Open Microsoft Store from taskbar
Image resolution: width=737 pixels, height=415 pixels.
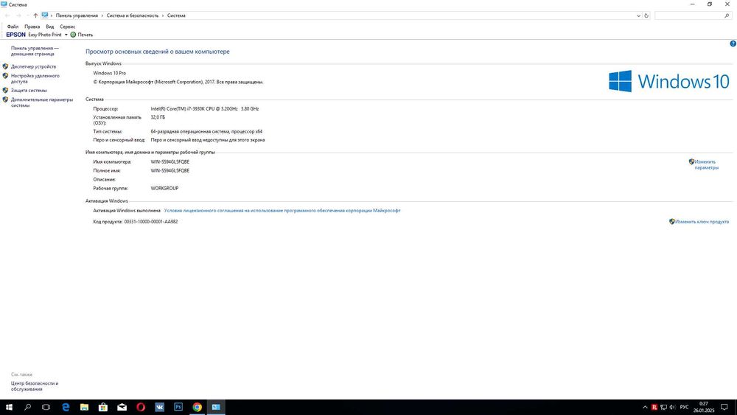pos(103,407)
